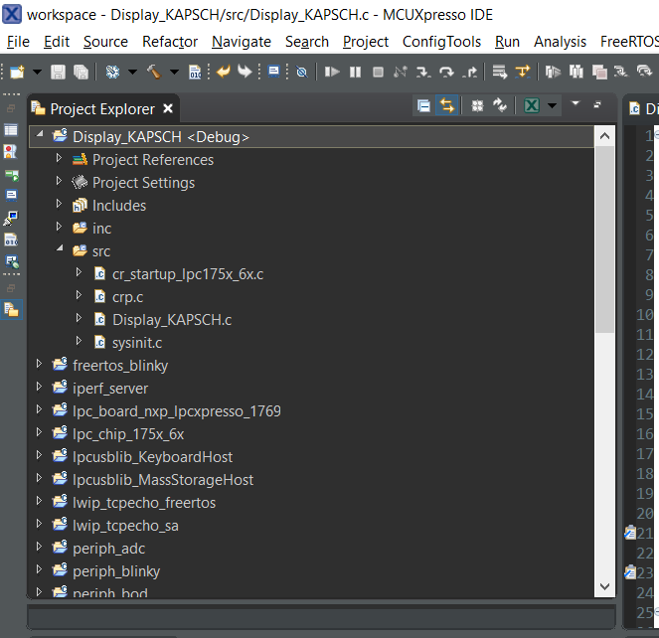Expand cr_startup_lpc175x_6x.c file node

[79, 272]
